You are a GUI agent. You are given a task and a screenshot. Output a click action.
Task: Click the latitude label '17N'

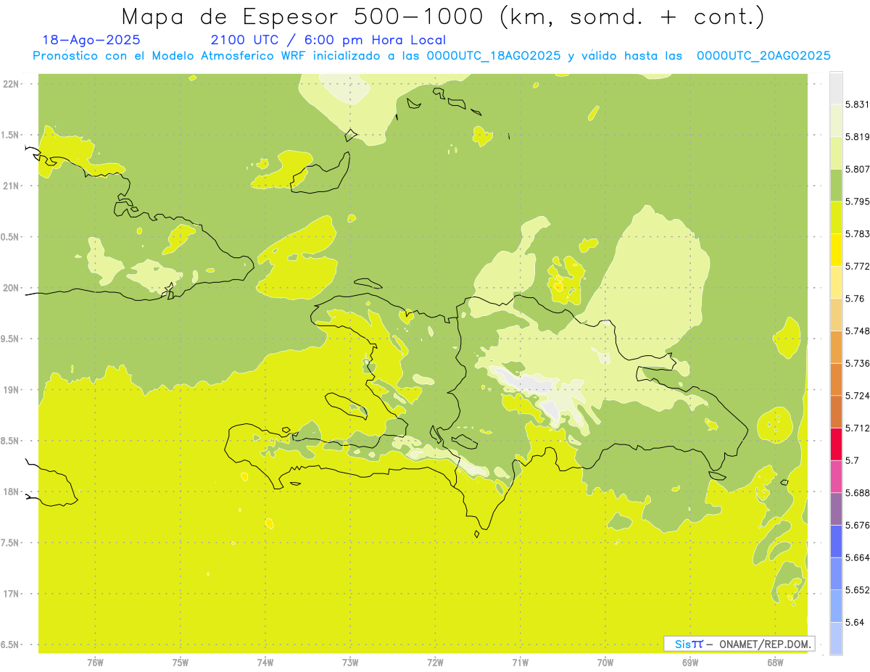12,594
